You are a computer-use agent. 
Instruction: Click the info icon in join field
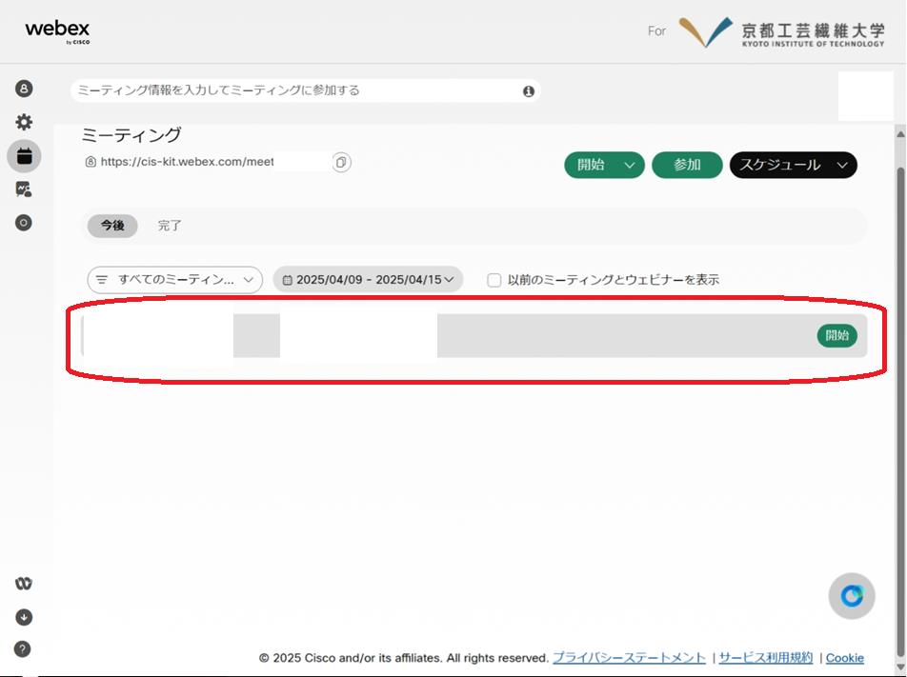[x=528, y=91]
